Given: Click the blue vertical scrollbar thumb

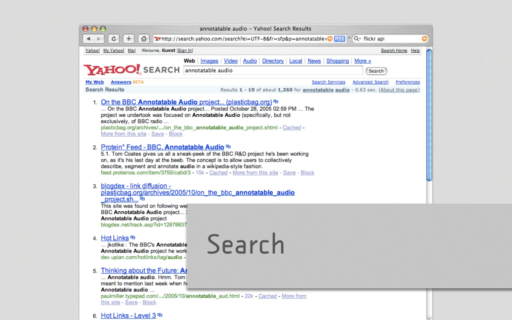Looking at the screenshot, I should tap(429, 115).
